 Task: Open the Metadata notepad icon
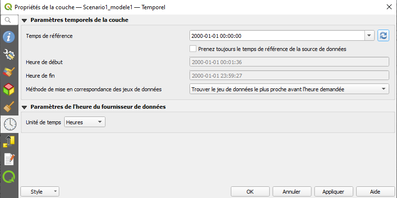[x=9, y=159]
